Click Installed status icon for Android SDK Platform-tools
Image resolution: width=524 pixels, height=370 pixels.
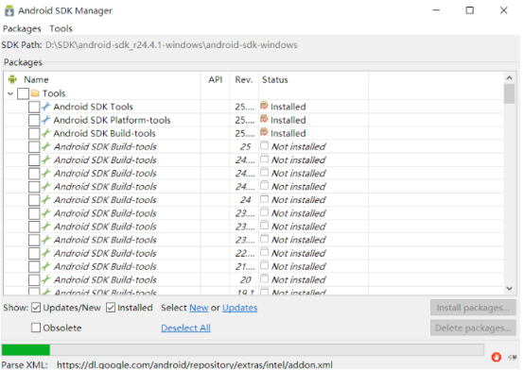click(x=264, y=119)
